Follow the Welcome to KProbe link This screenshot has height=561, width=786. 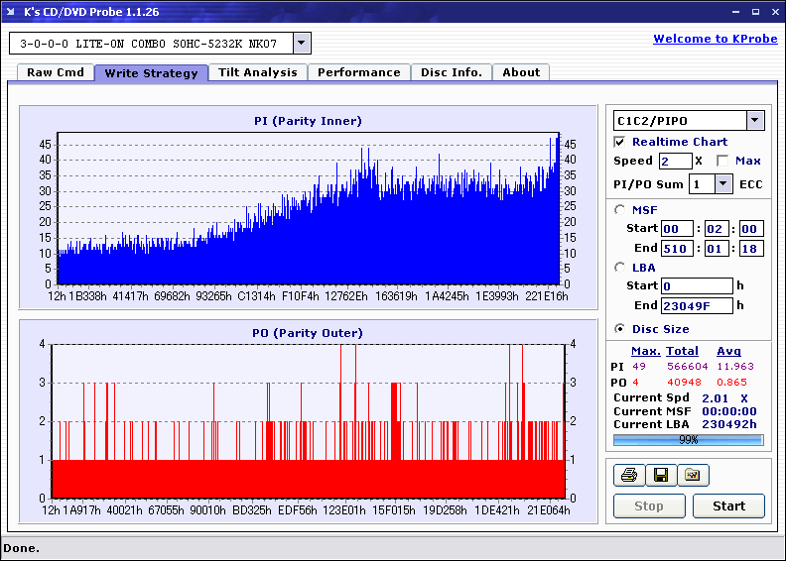pos(714,39)
